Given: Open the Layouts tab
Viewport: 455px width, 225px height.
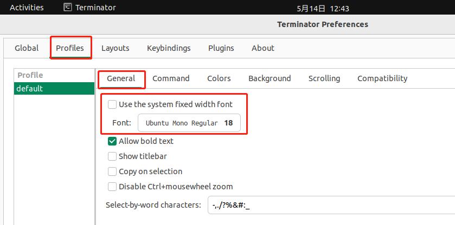Looking at the screenshot, I should [115, 48].
